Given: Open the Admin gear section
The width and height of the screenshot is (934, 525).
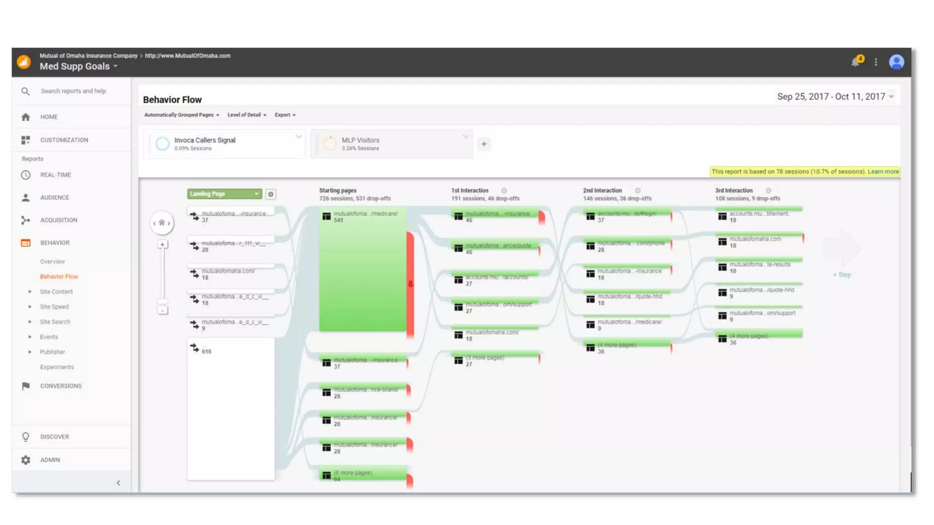Looking at the screenshot, I should 50,460.
